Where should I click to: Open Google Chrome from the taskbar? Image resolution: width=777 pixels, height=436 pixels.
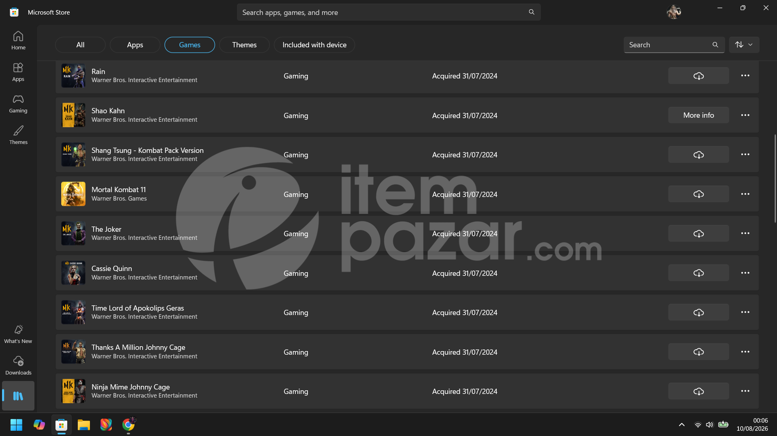point(128,425)
